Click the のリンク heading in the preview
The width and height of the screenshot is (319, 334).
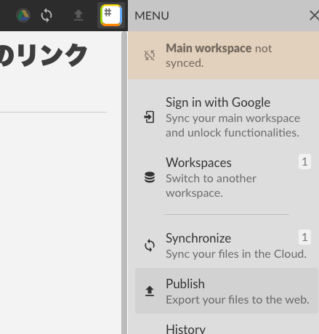tap(44, 55)
